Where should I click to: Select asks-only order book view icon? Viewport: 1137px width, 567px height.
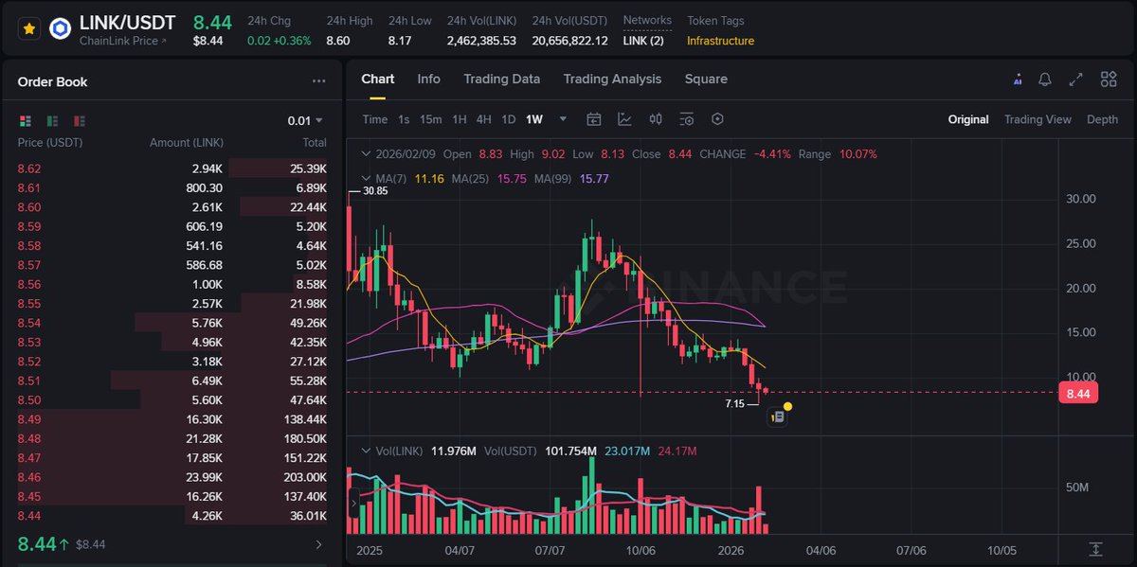(x=80, y=121)
